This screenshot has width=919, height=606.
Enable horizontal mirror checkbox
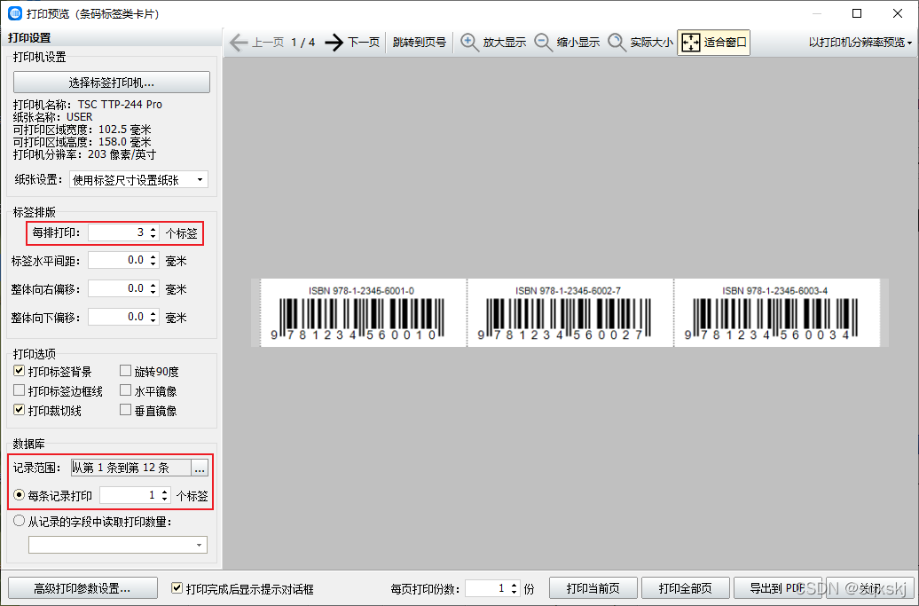125,390
